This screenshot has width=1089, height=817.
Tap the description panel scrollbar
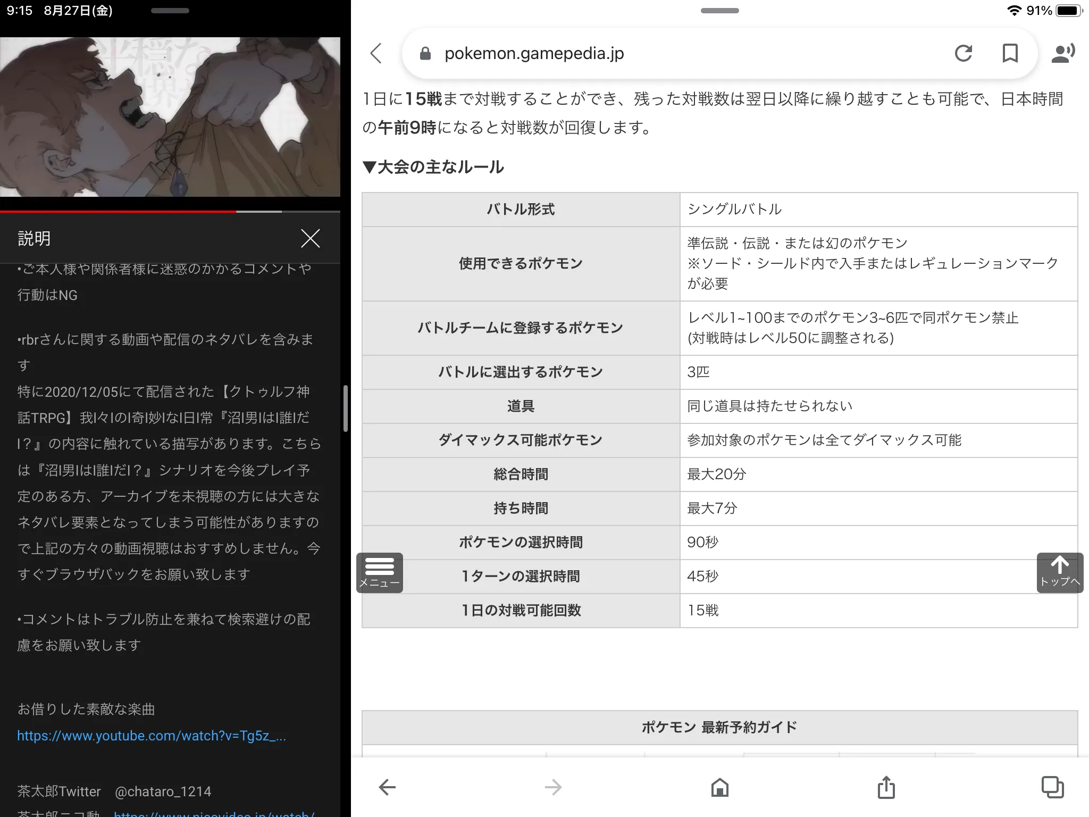[346, 408]
